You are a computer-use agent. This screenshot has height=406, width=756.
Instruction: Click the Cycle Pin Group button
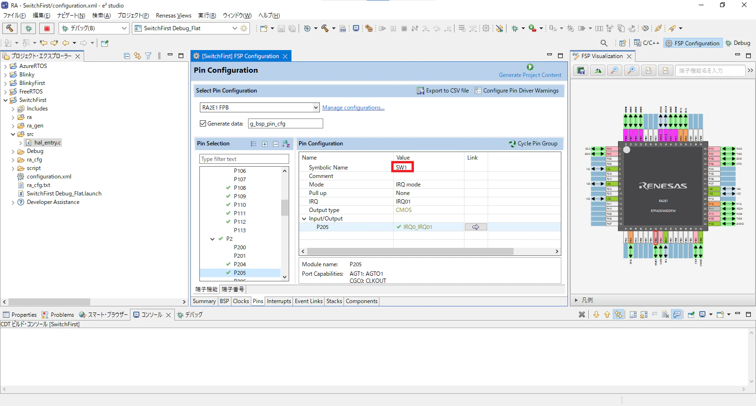(x=533, y=144)
